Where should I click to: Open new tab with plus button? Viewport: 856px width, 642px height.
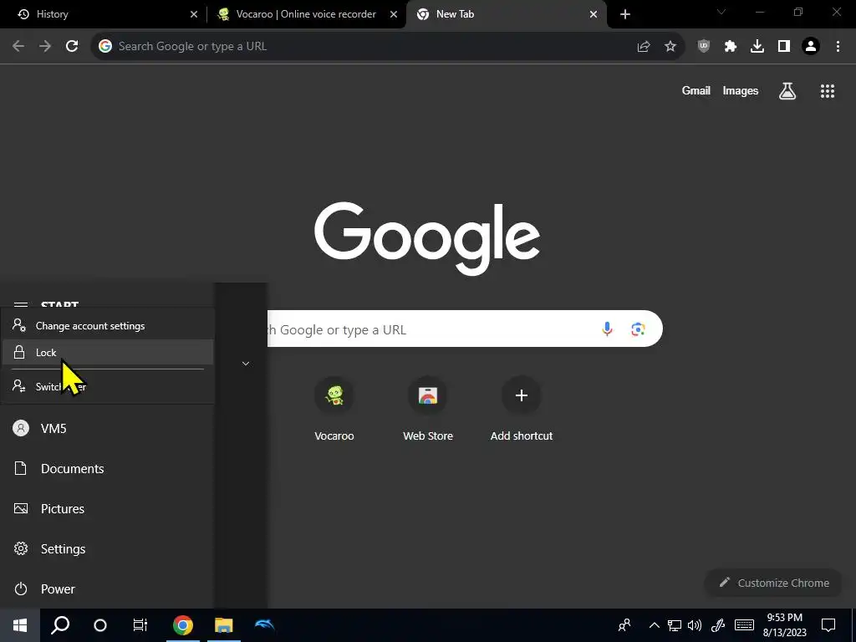tap(625, 14)
